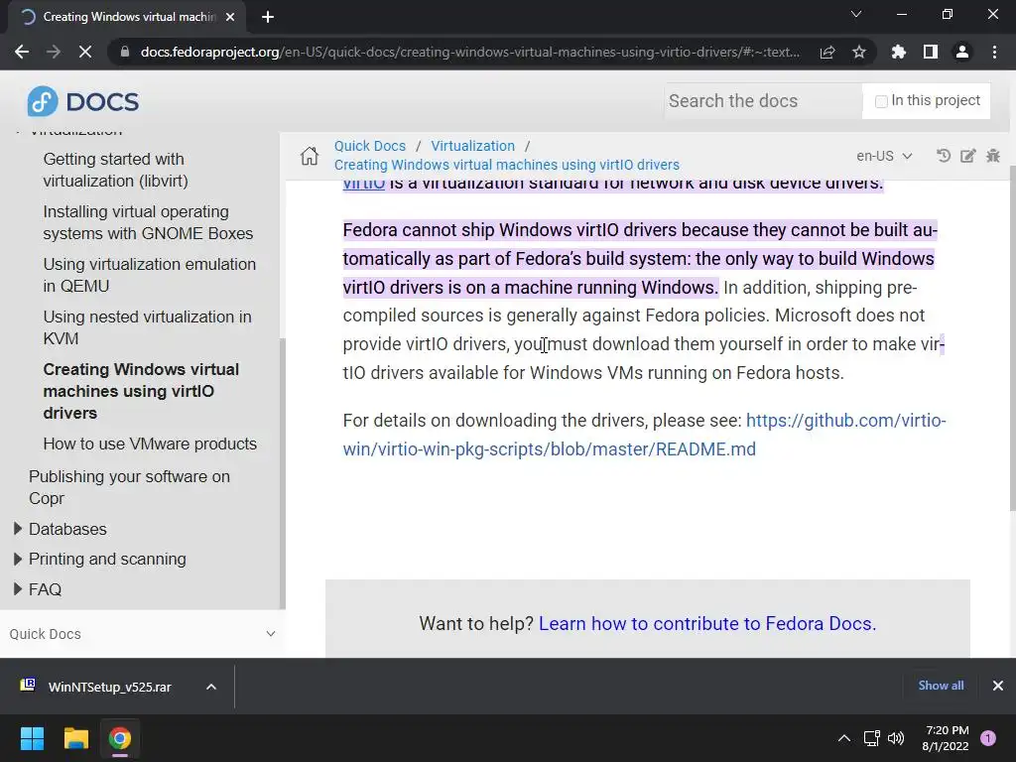Open the Chrome profile icon
This screenshot has height=762, width=1016.
(x=962, y=52)
